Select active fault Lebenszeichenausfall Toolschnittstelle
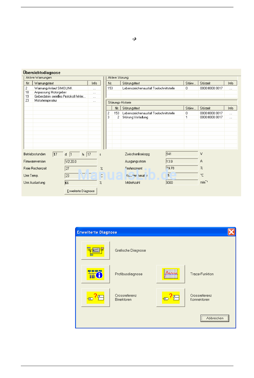Screen dimensions: 254x378 click(x=148, y=88)
